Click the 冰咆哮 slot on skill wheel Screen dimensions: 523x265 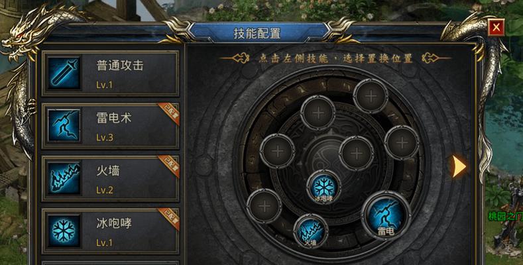[x=324, y=187]
